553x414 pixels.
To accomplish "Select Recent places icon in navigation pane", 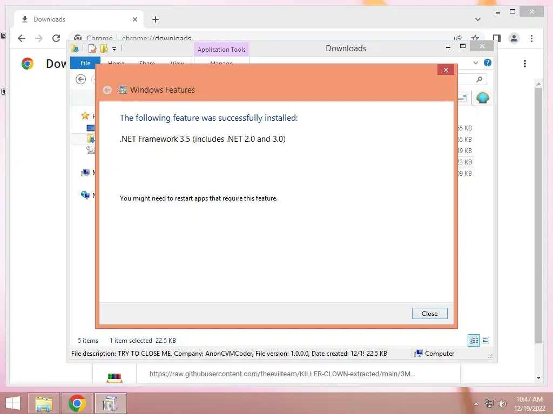I will 91,150.
